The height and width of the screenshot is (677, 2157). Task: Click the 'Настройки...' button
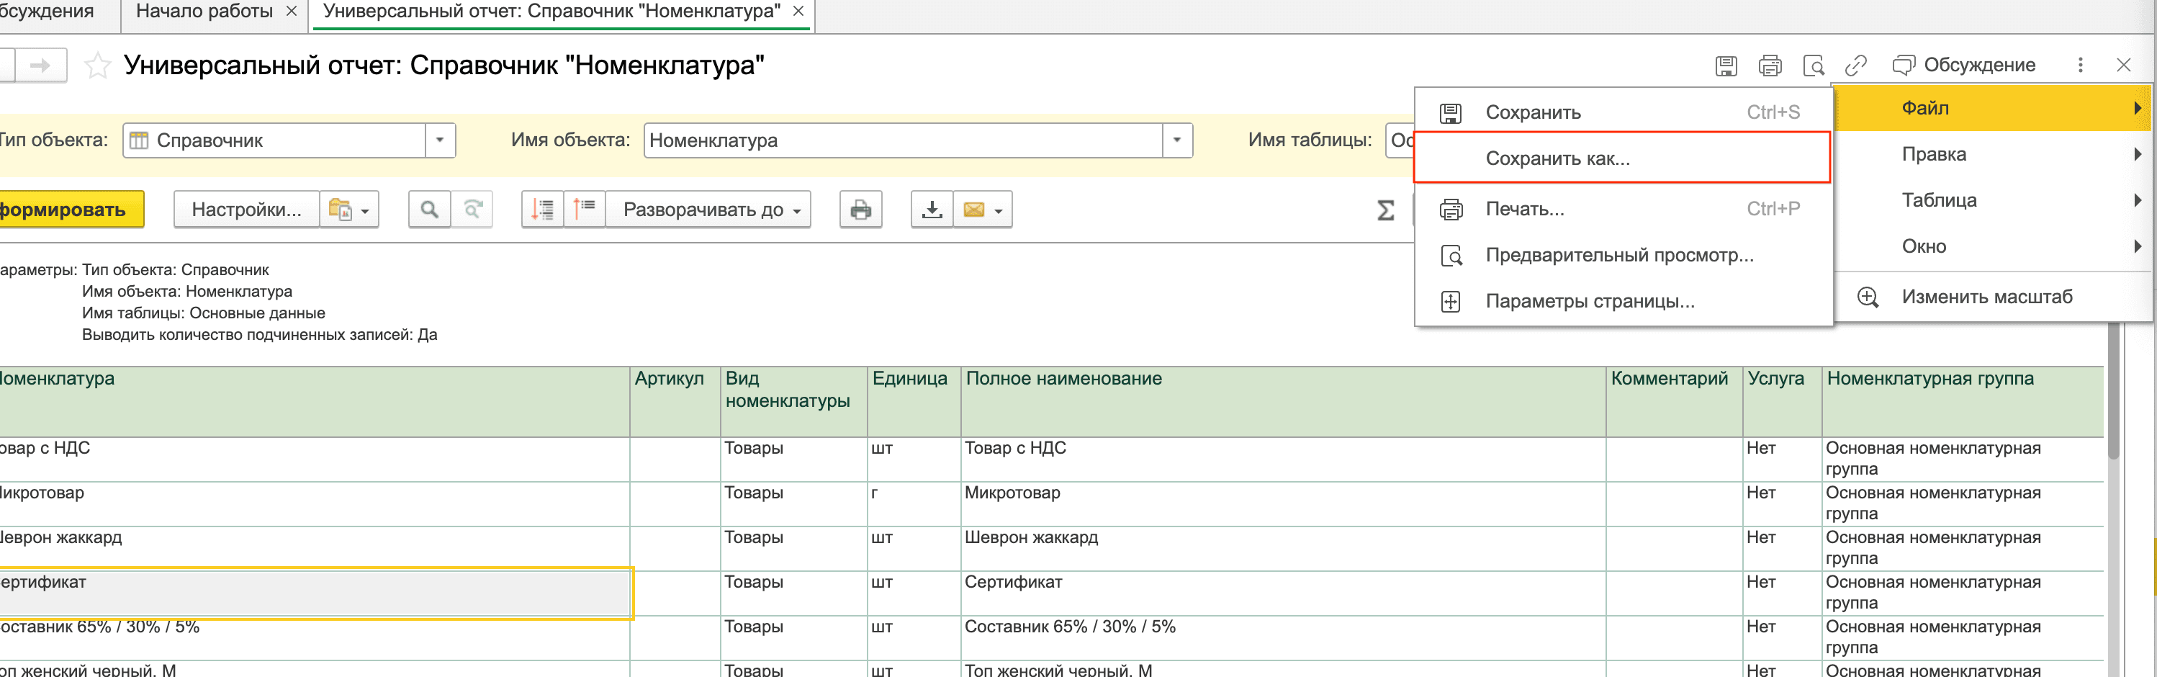pyautogui.click(x=246, y=210)
